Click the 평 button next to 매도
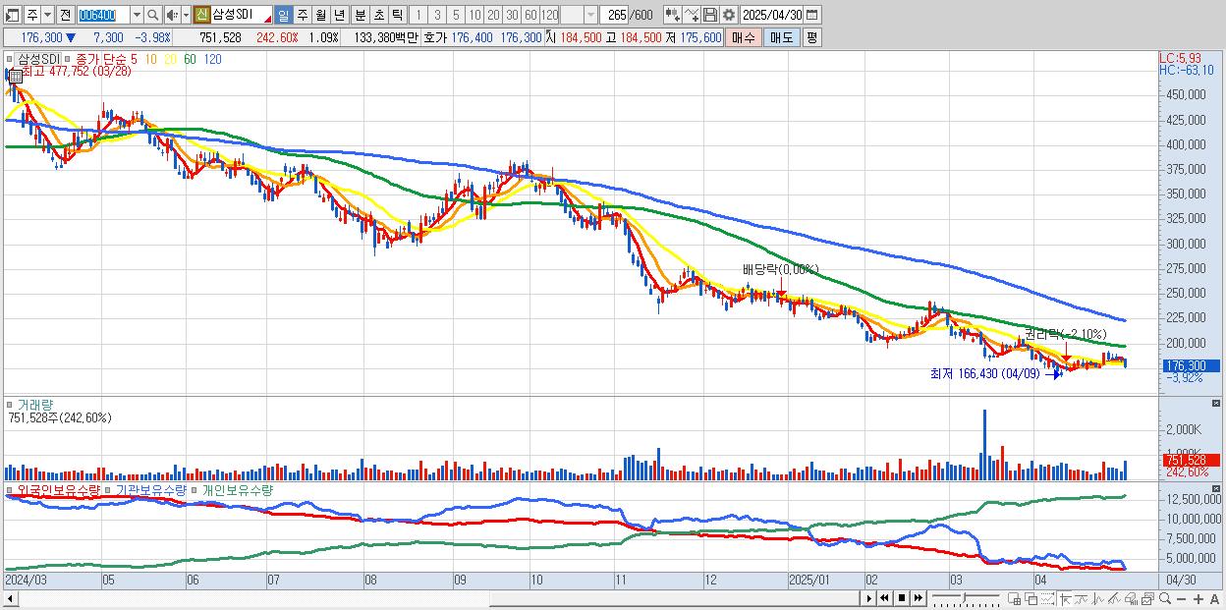The height and width of the screenshot is (610, 1226). (x=811, y=37)
